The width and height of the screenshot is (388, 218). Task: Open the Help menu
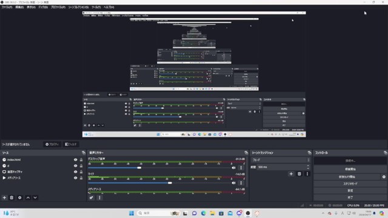[109, 7]
